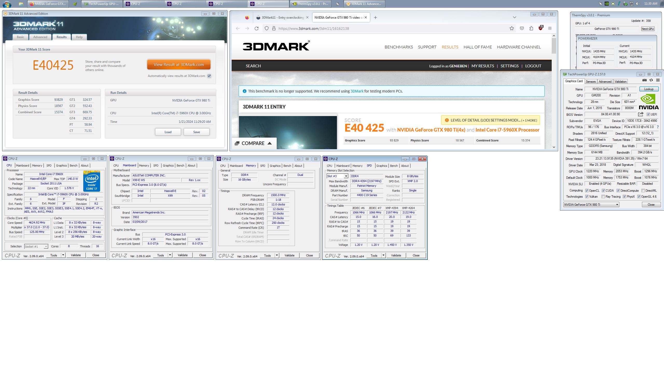The width and height of the screenshot is (664, 373).
Task: Open the Firefox application menu
Action: click(550, 28)
